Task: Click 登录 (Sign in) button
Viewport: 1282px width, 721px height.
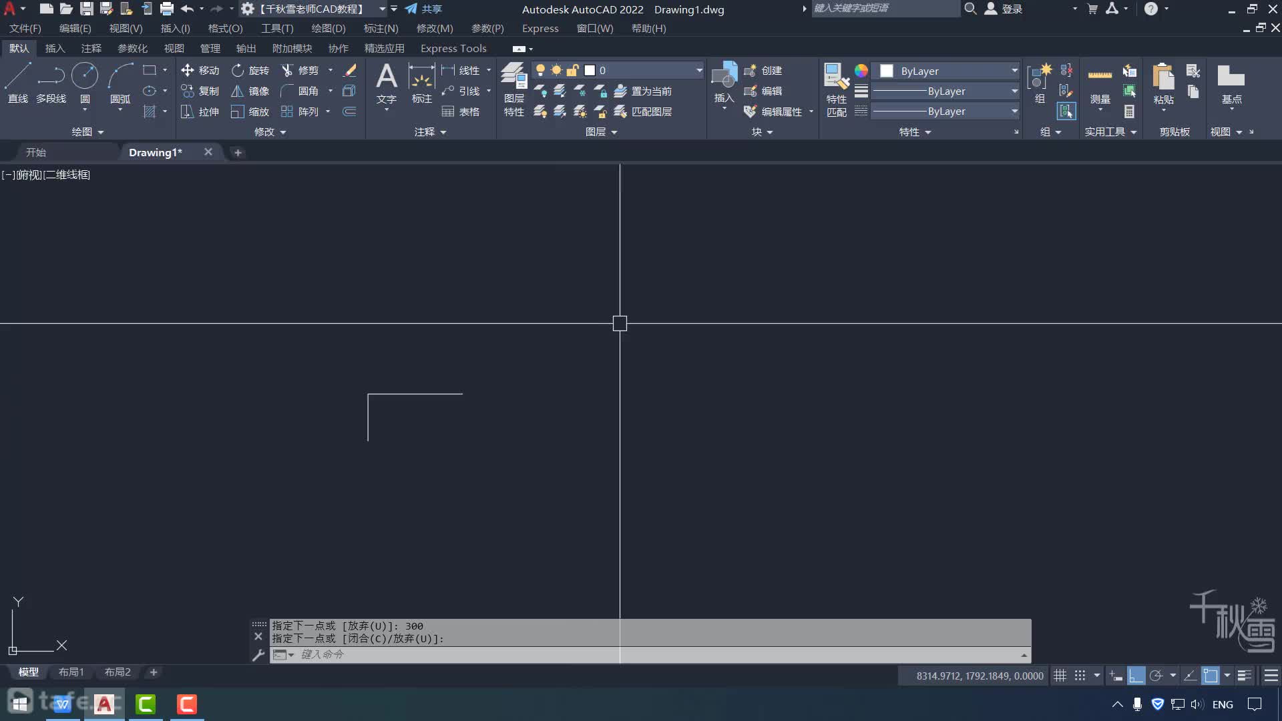Action: click(x=1004, y=9)
